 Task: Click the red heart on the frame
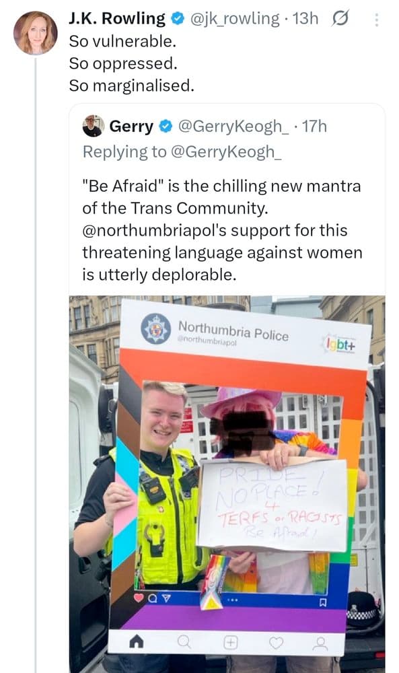point(139,598)
